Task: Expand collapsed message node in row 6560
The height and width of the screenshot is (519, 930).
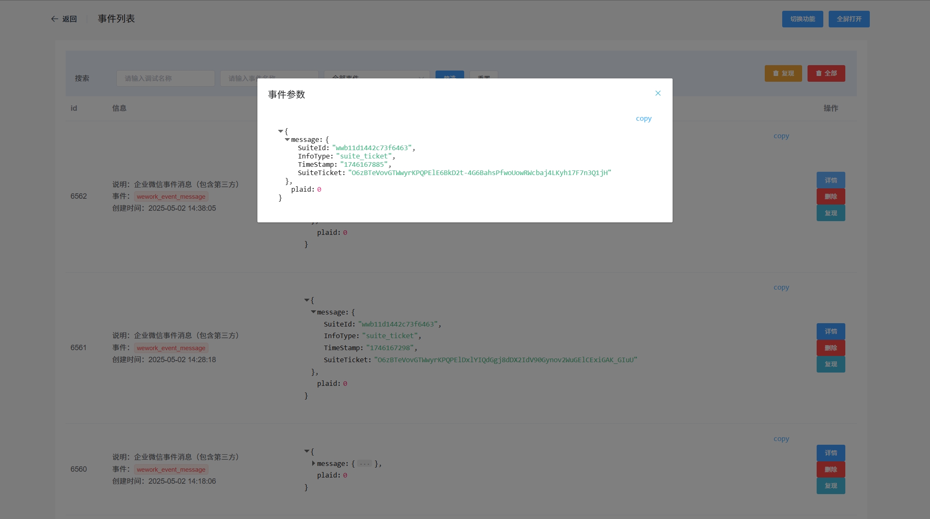Action: tap(313, 463)
